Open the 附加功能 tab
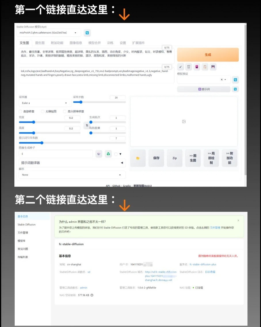The width and height of the screenshot is (261, 327). tap(57, 43)
